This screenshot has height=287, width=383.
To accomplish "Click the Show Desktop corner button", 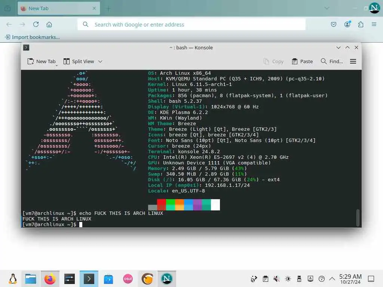I will (371, 279).
